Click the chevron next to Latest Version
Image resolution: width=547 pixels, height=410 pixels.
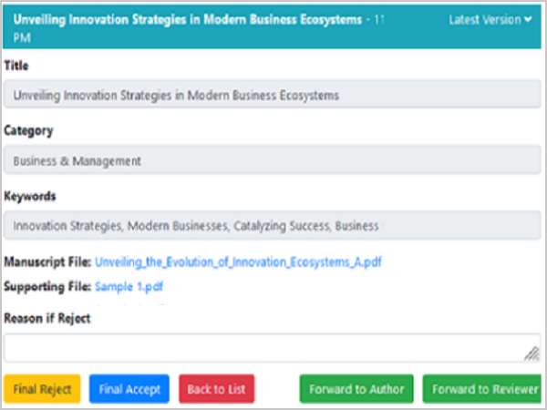point(529,20)
